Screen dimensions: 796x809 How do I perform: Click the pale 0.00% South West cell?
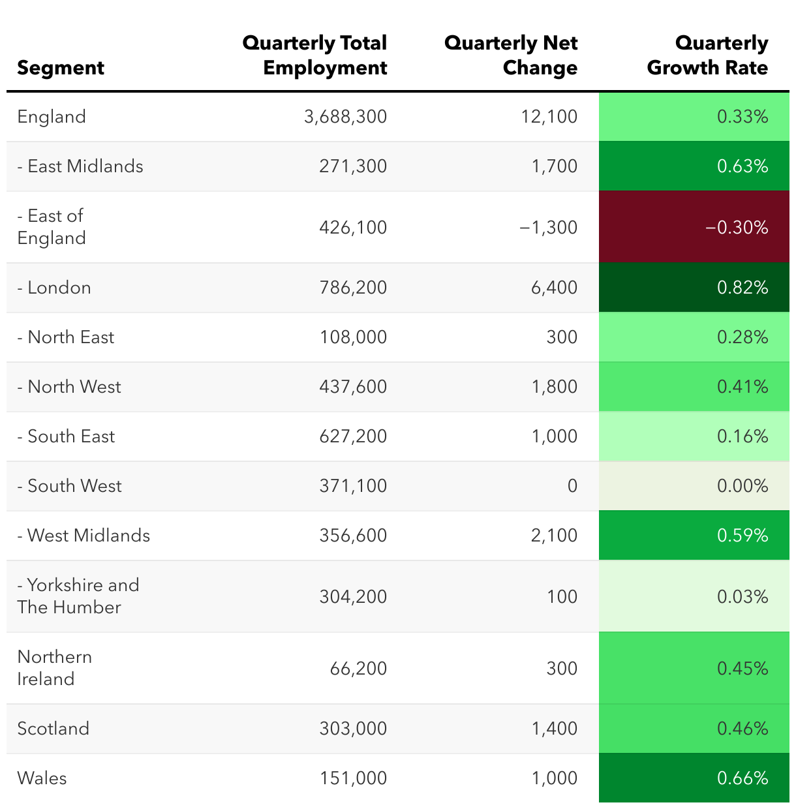click(694, 486)
